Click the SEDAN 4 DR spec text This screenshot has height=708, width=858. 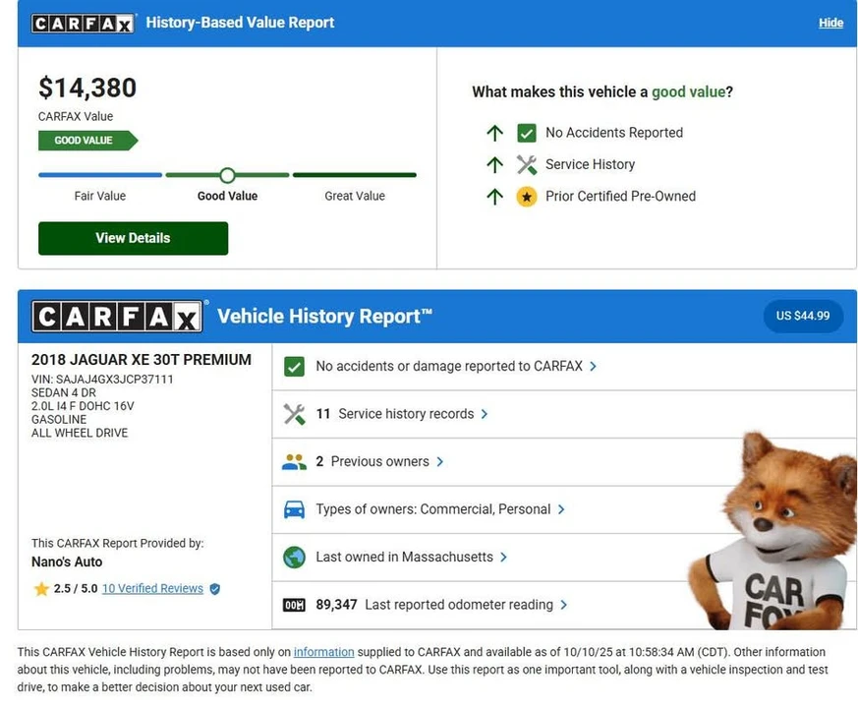click(64, 393)
